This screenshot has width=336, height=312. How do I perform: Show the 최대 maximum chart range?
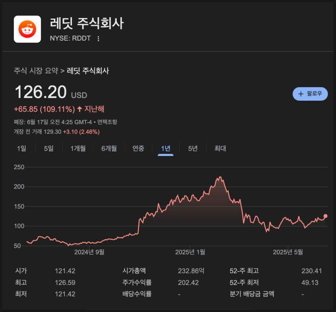(220, 148)
